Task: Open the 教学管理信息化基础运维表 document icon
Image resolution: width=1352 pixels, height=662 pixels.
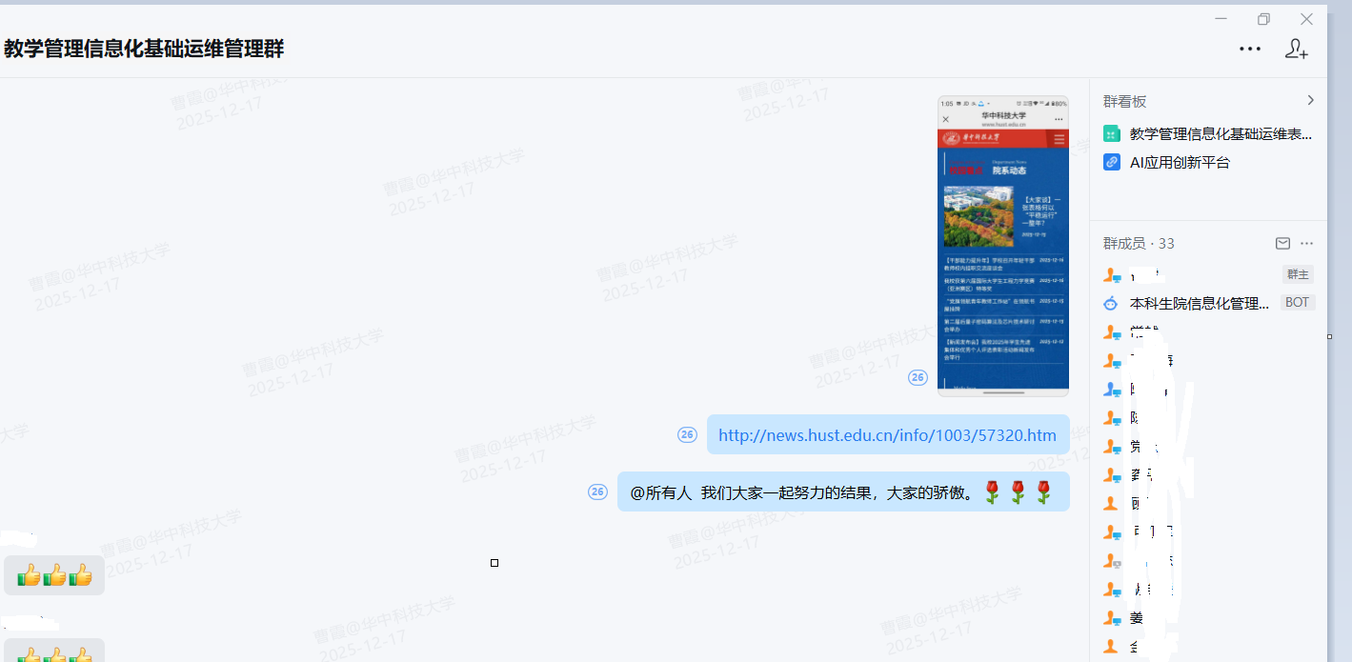Action: pos(1111,133)
